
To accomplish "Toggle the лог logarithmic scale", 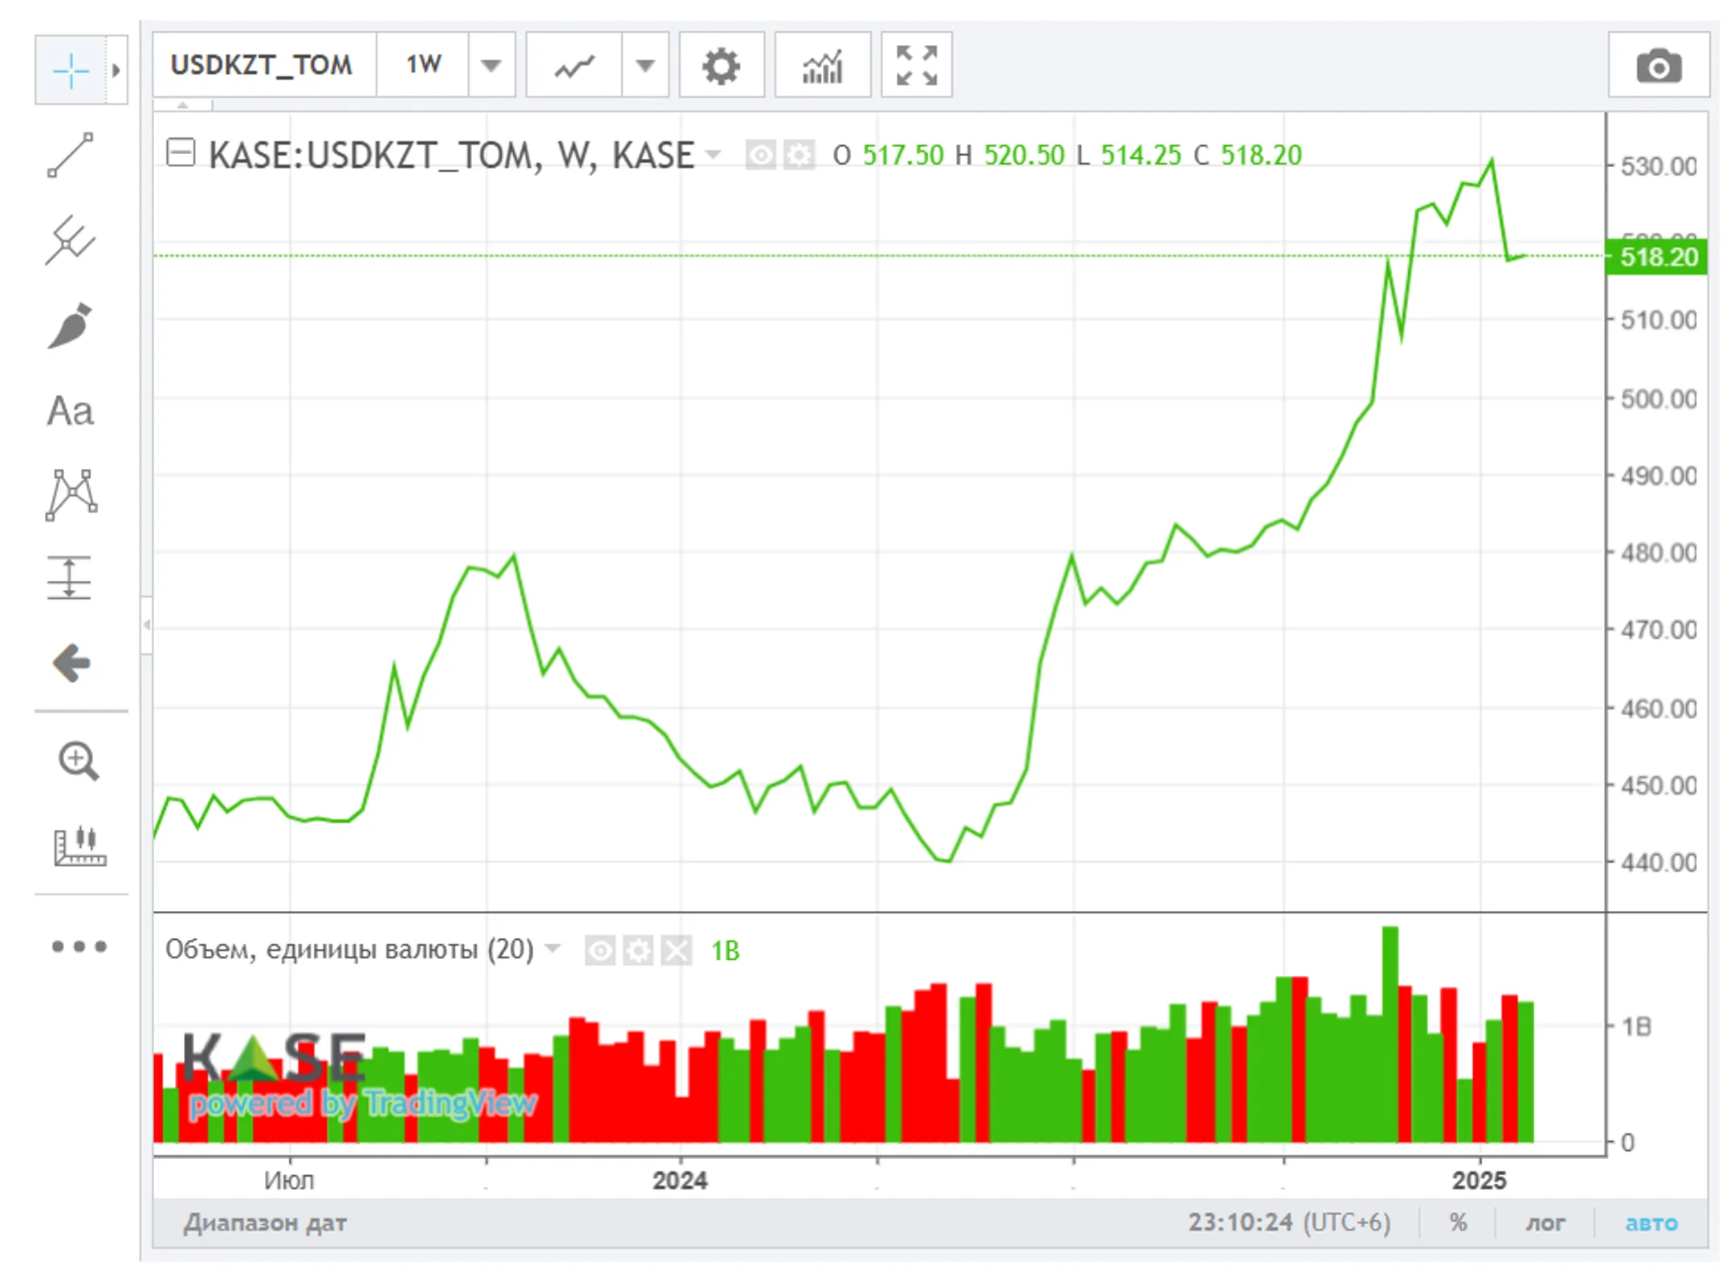I will [x=1545, y=1222].
